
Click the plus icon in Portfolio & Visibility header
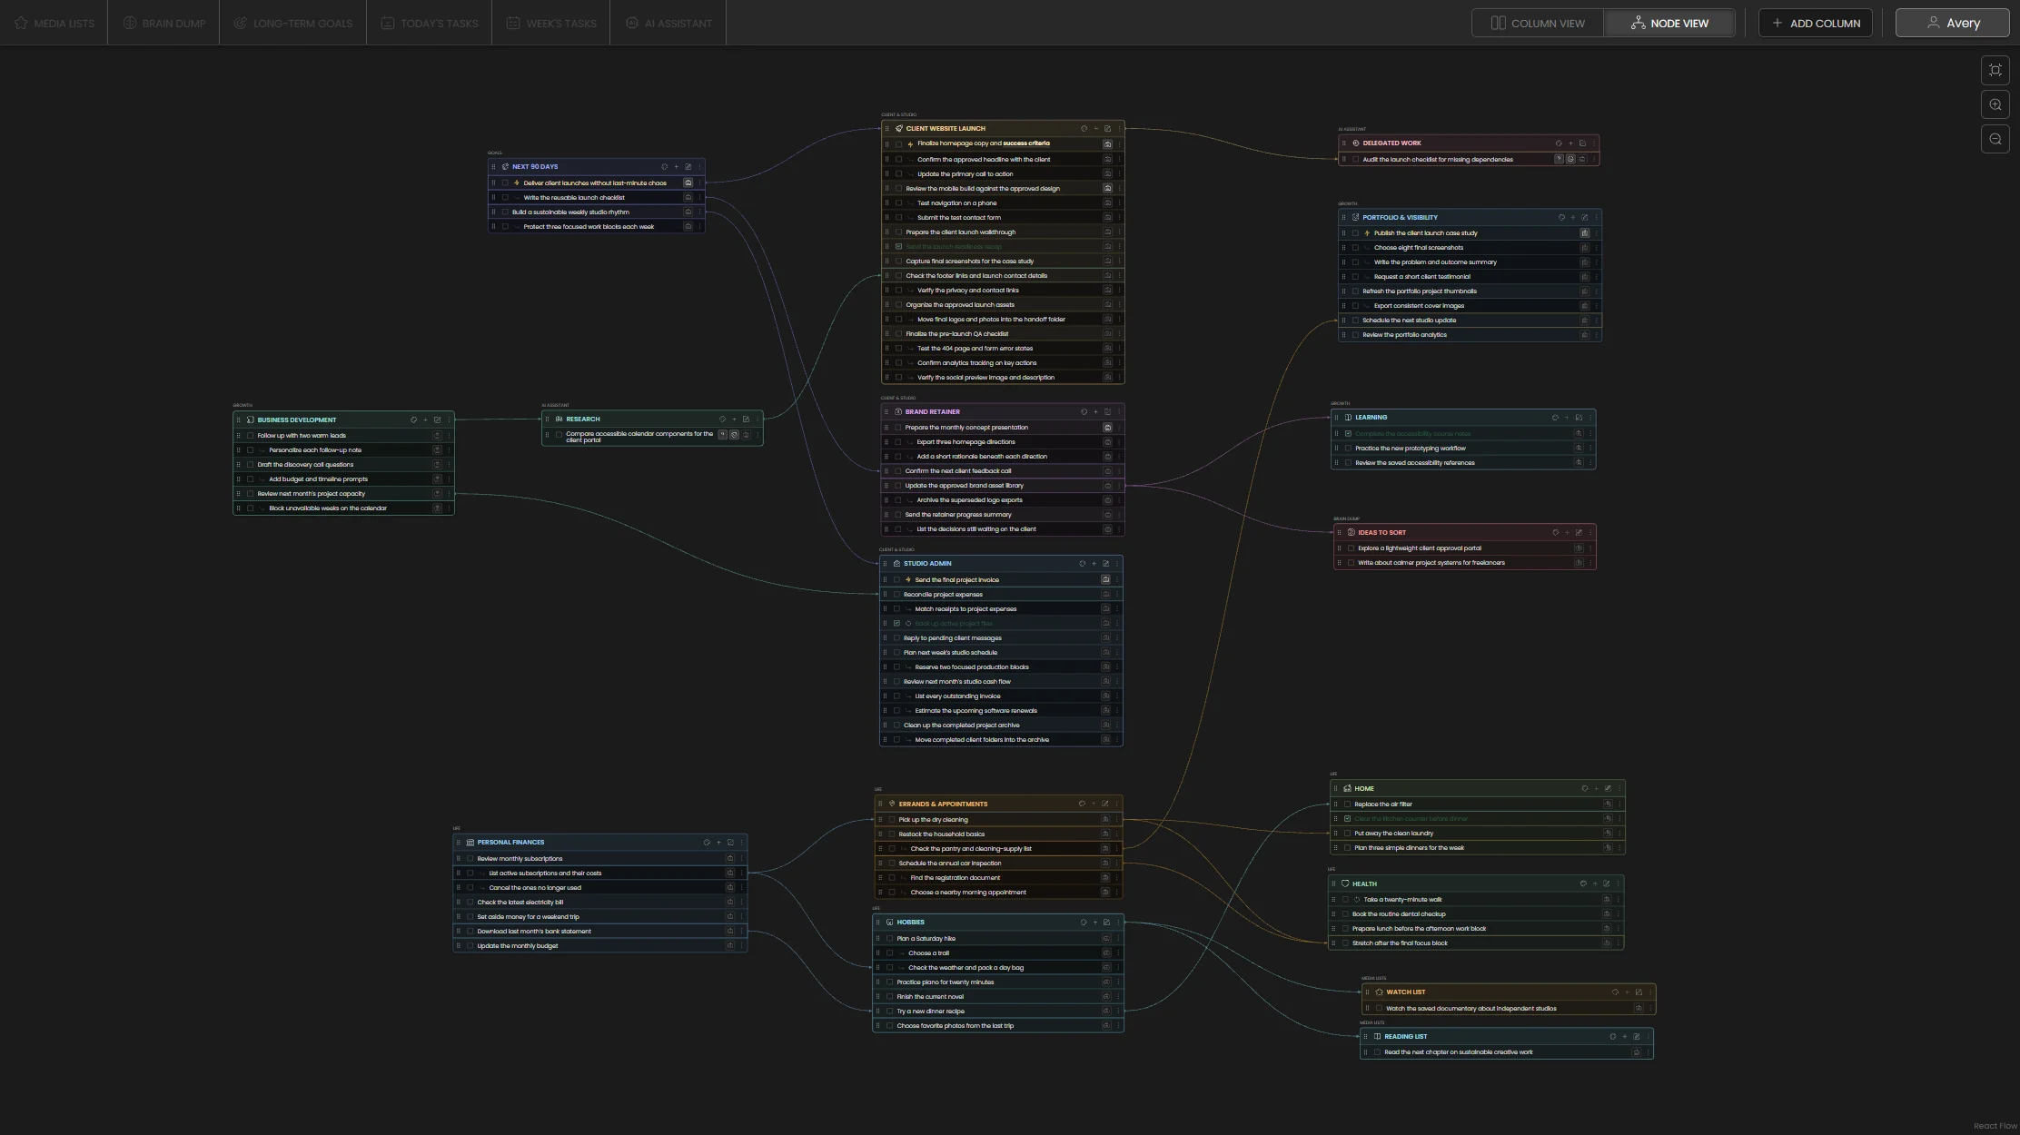[1573, 218]
